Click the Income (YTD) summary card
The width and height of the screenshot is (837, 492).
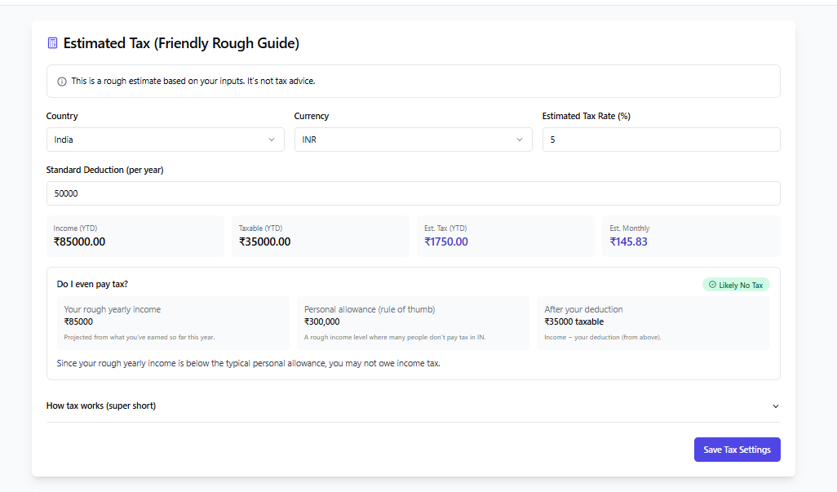coord(135,236)
